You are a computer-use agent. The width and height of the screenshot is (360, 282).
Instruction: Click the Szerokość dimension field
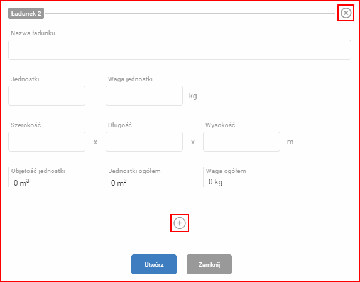tap(47, 142)
